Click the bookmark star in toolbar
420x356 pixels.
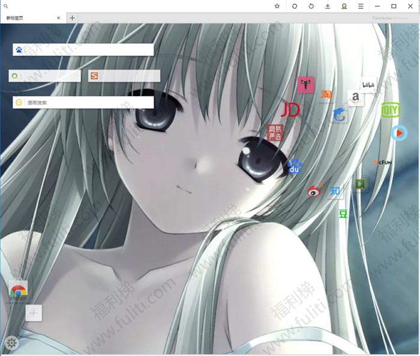point(277,6)
